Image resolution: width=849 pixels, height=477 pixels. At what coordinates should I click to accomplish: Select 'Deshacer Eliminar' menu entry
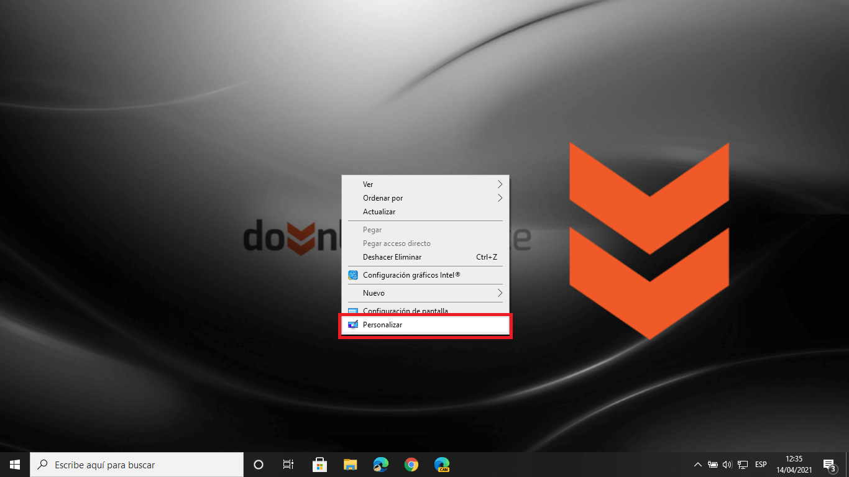425,257
